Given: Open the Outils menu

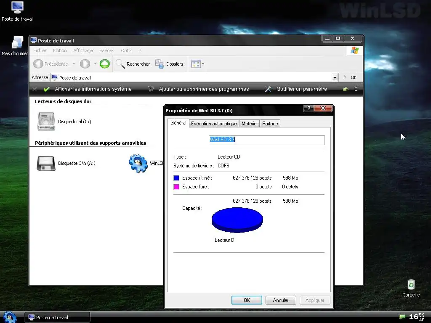Looking at the screenshot, I should pos(126,50).
